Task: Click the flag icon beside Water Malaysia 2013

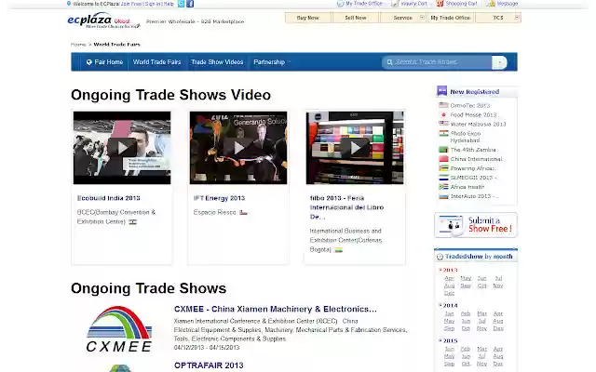Action: 443,124
